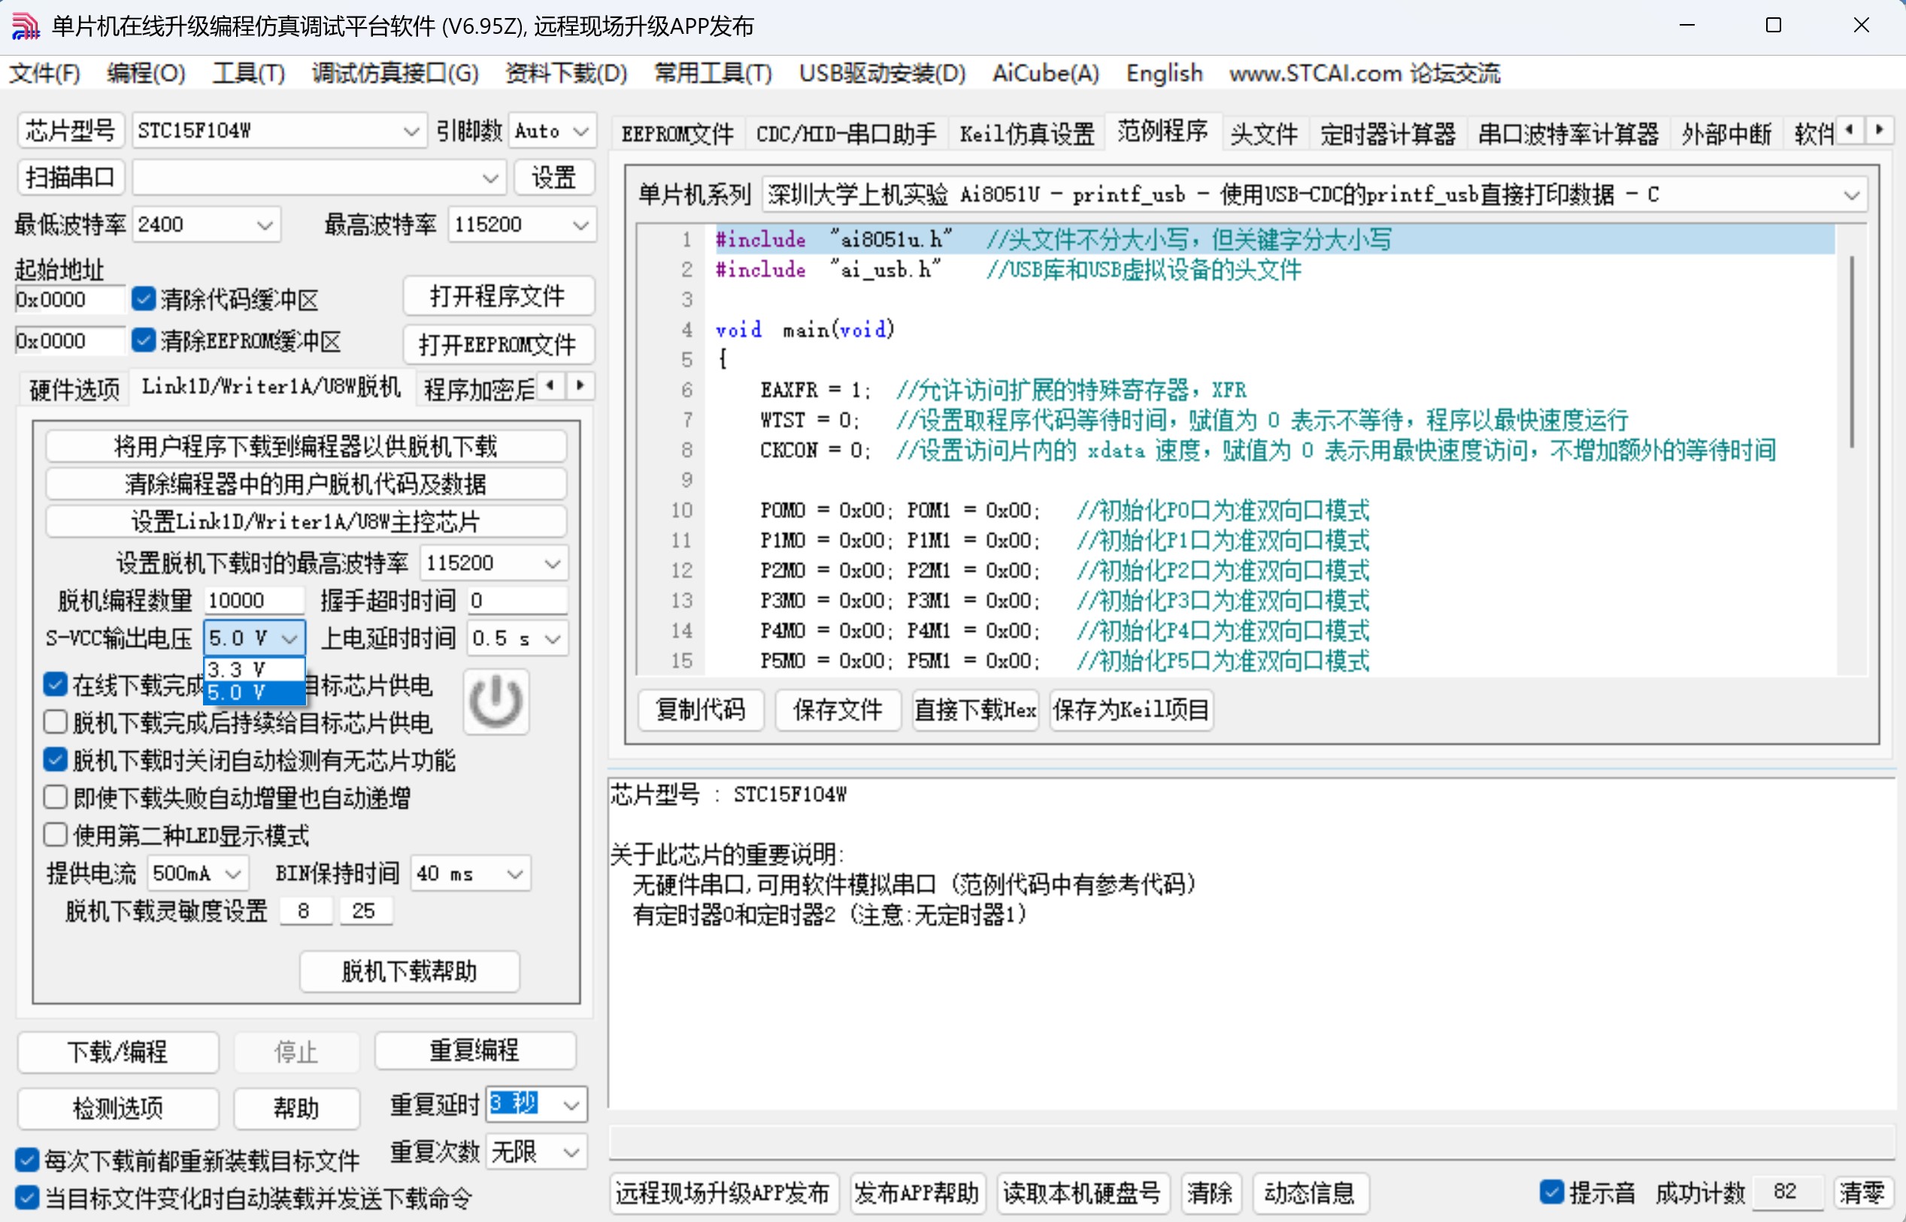Click the STC app logo in title bar
This screenshot has width=1906, height=1222.
26,26
